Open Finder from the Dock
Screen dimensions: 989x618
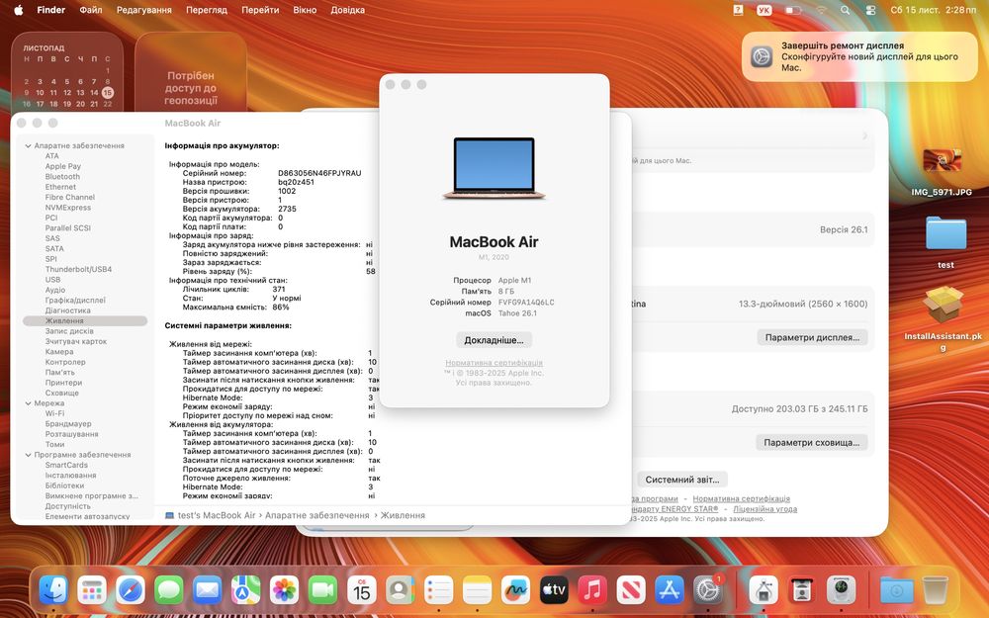[x=53, y=590]
